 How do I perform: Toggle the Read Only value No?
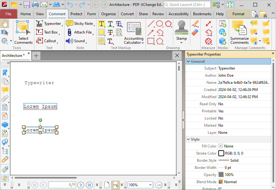(x=221, y=104)
